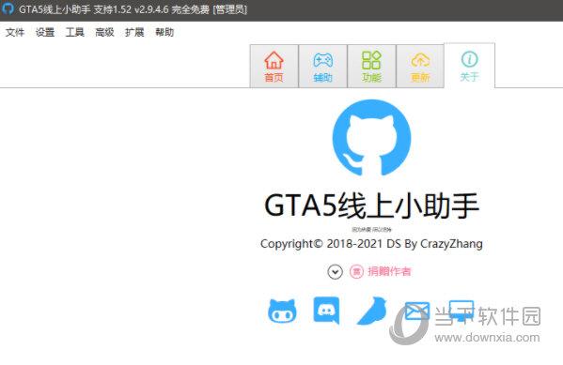Switch to the 辅助 gamepad tab
This screenshot has height=365, width=563.
[x=322, y=66]
